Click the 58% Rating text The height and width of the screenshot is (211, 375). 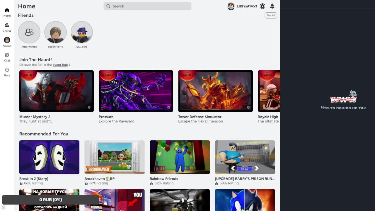[229, 183]
